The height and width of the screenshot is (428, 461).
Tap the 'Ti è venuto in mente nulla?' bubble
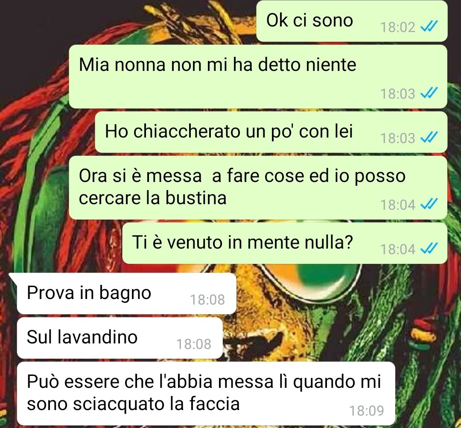tap(285, 243)
